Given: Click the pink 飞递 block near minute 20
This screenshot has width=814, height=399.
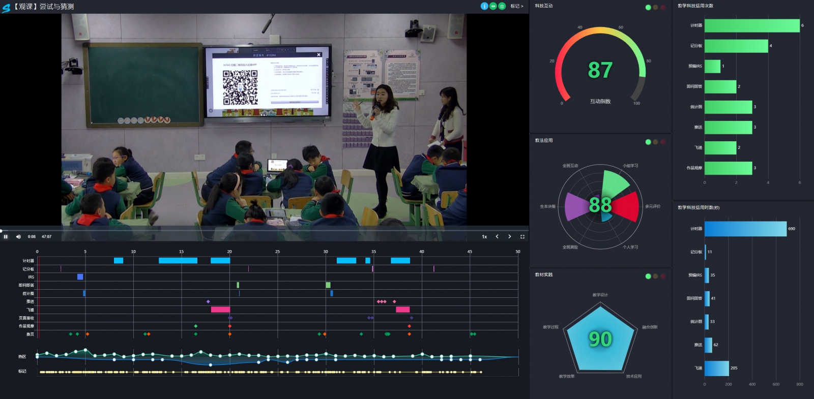Looking at the screenshot, I should click(x=220, y=310).
